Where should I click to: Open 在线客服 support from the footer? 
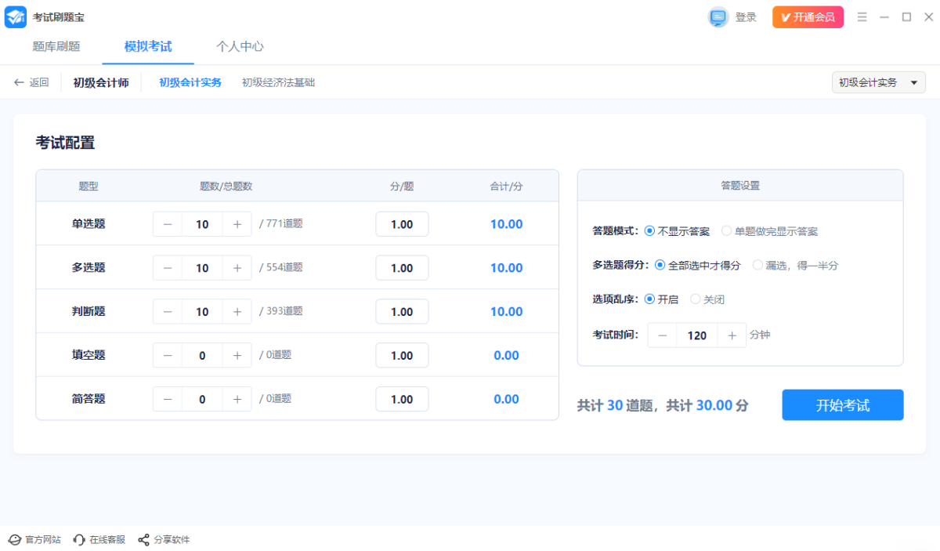pos(99,540)
